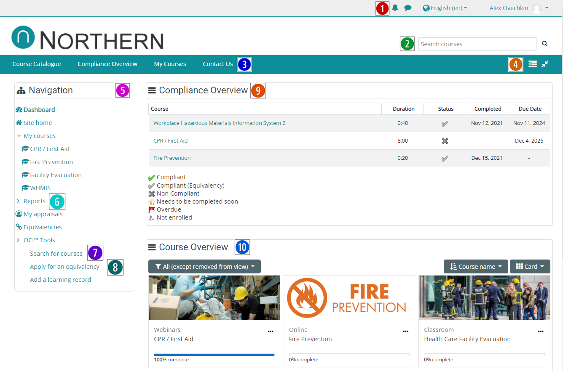563x371 pixels.
Task: Click into the Search courses field
Action: click(477, 44)
